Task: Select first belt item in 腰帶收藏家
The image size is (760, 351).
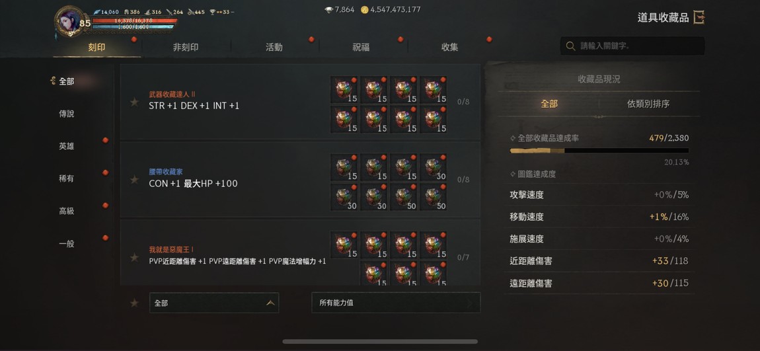Action: click(344, 167)
